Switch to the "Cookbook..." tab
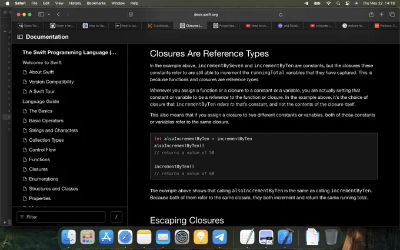 159,26
